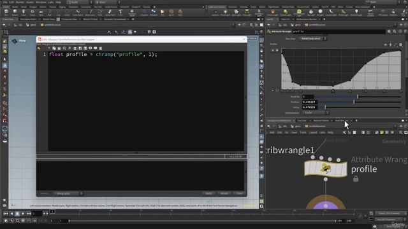Select the Environment Light shelf tool
This screenshot has height=229, width=408.
point(299,12)
